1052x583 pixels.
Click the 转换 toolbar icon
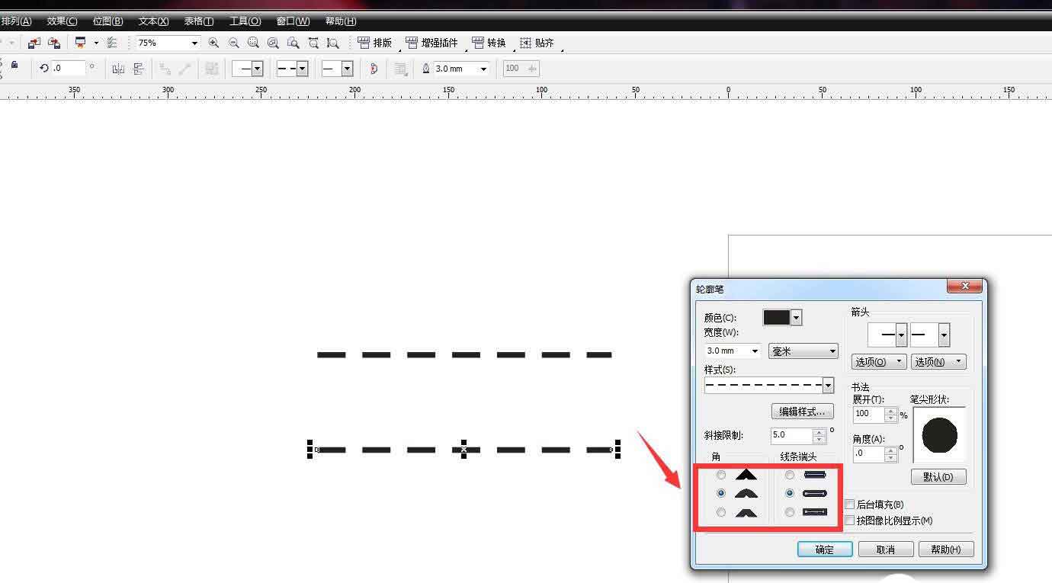coord(488,43)
